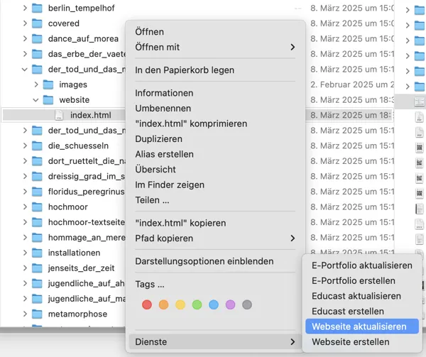Choose Tags … menu entry
Image resolution: width=426 pixels, height=357 pixels.
tap(215, 284)
